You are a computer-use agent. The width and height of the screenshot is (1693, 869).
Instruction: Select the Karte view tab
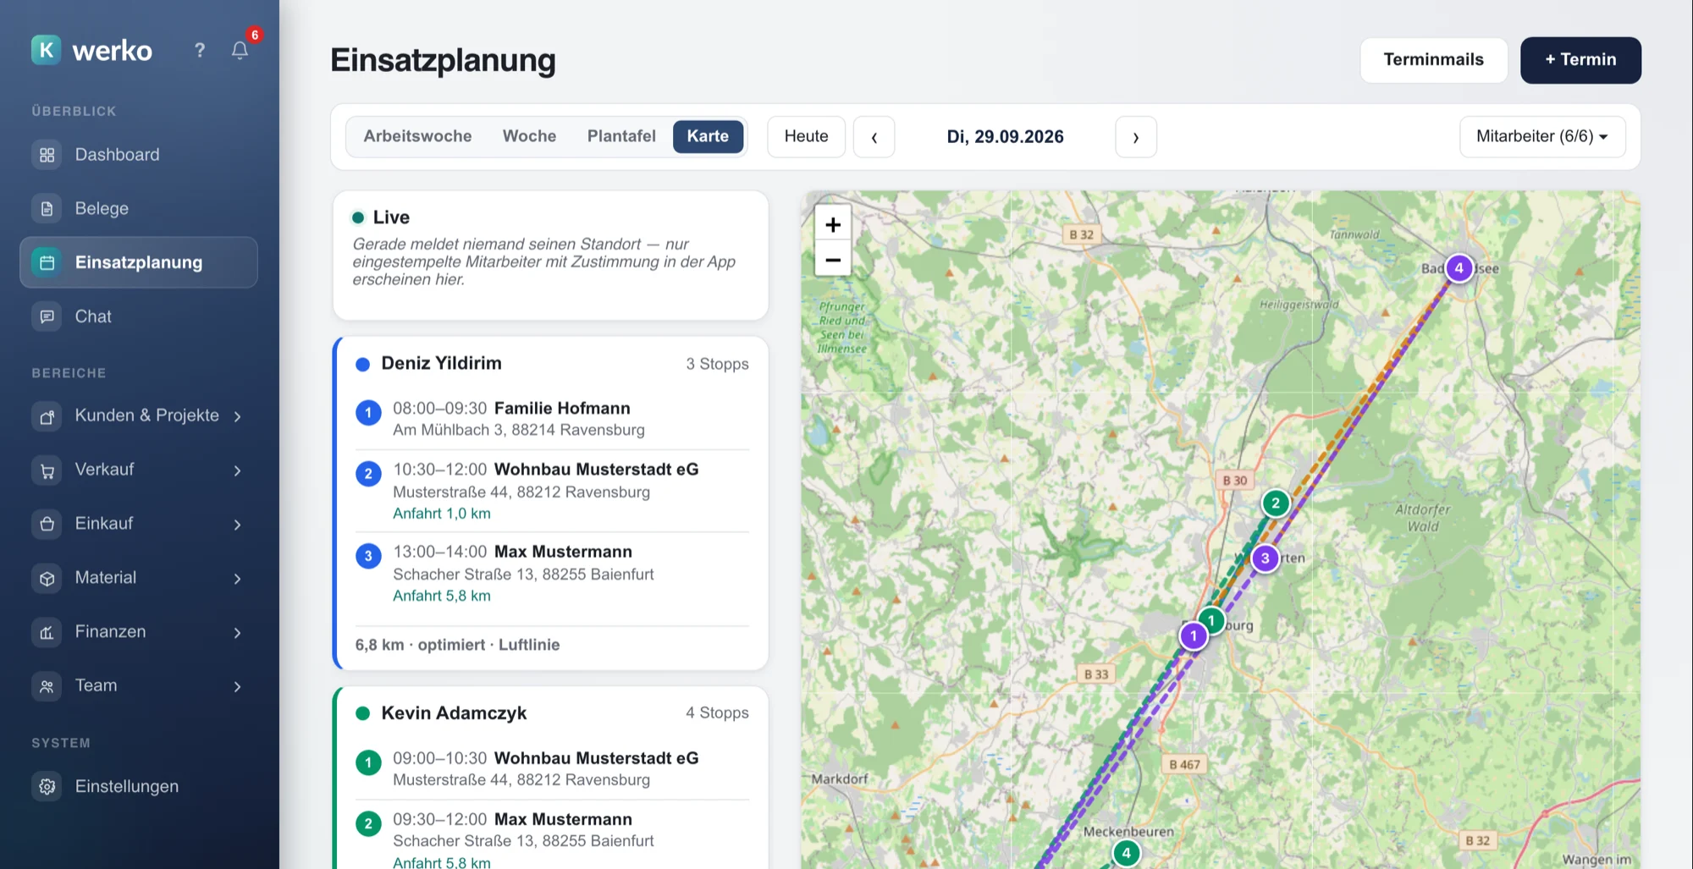point(708,136)
